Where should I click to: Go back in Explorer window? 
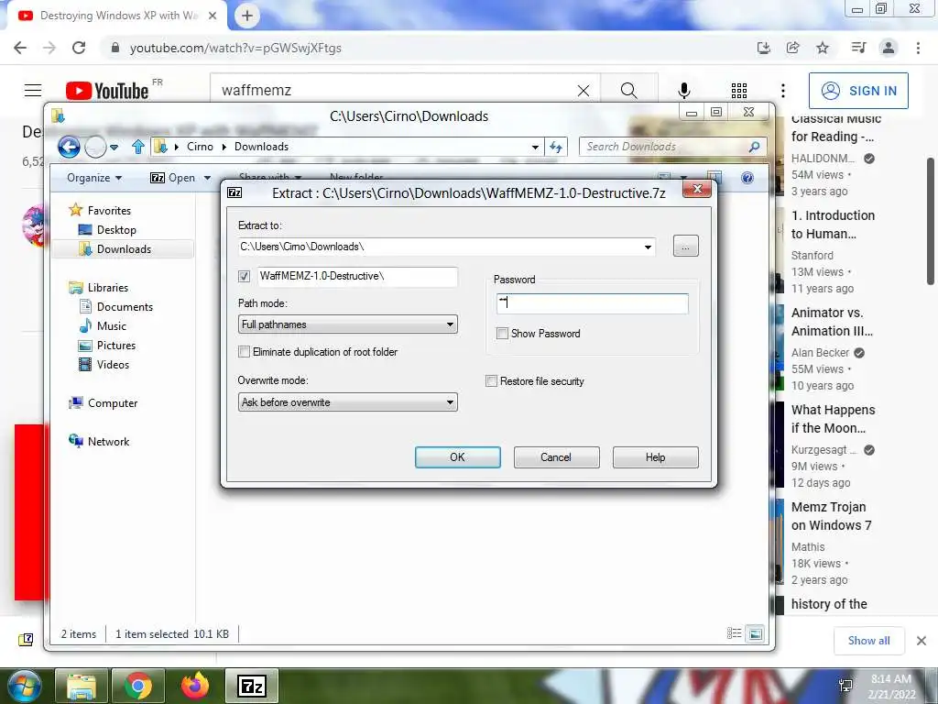click(69, 147)
